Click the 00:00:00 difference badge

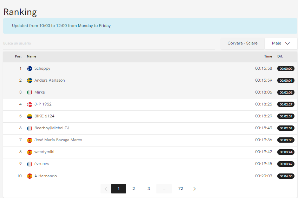click(286, 69)
